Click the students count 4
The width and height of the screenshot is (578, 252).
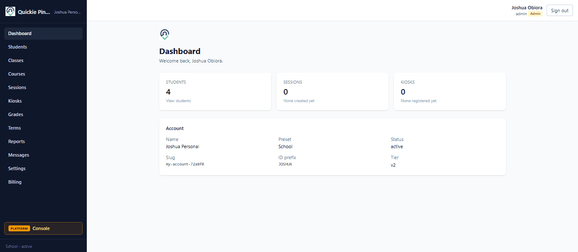click(168, 92)
